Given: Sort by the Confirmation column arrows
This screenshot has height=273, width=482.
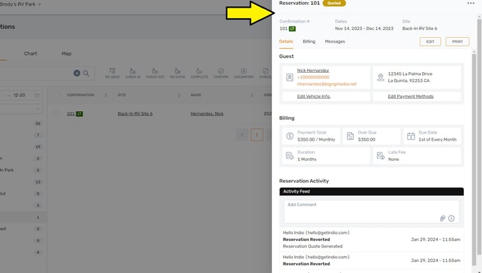Looking at the screenshot, I should (106, 95).
